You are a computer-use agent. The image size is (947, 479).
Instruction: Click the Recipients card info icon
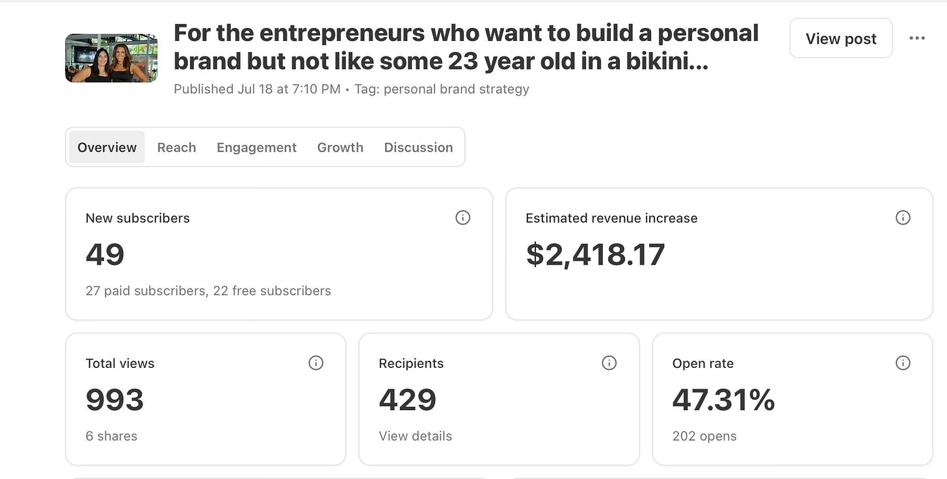[x=609, y=363]
